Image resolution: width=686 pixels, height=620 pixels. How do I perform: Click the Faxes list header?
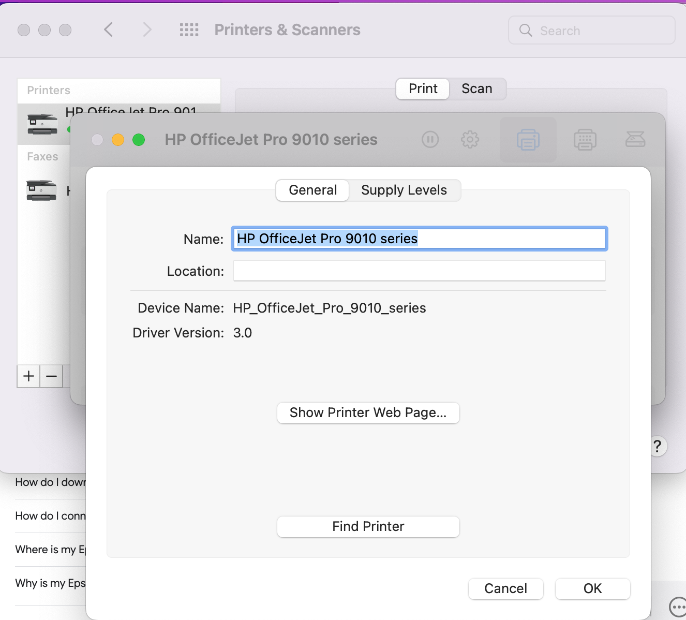pyautogui.click(x=42, y=156)
